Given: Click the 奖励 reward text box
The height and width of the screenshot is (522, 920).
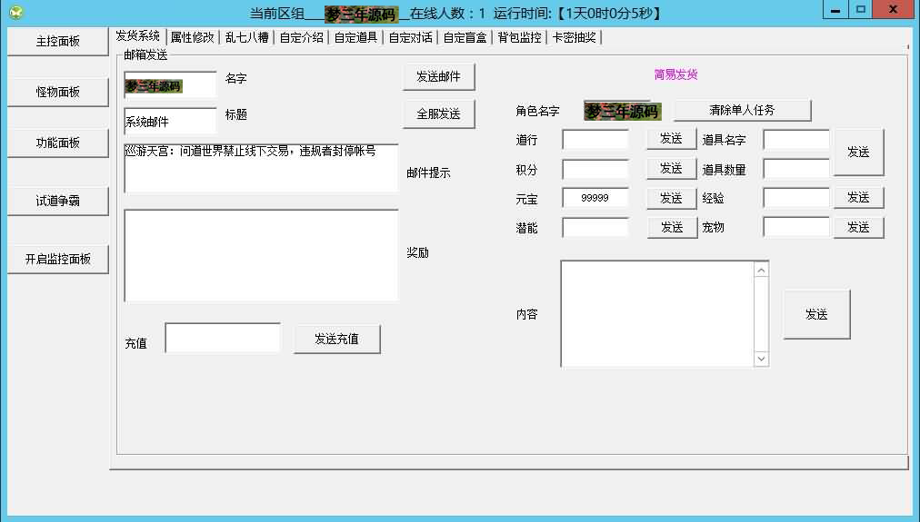Looking at the screenshot, I should (261, 255).
